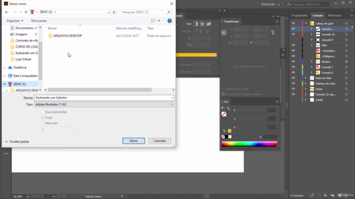The height and width of the screenshot is (199, 355).
Task: Collapse the SDHC (I:) tree node
Action: (4, 84)
